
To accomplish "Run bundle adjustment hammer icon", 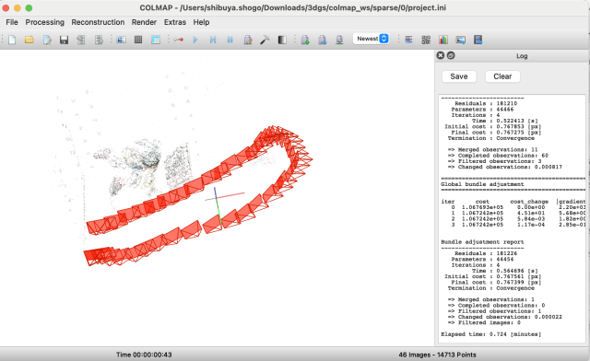I will [x=265, y=40].
